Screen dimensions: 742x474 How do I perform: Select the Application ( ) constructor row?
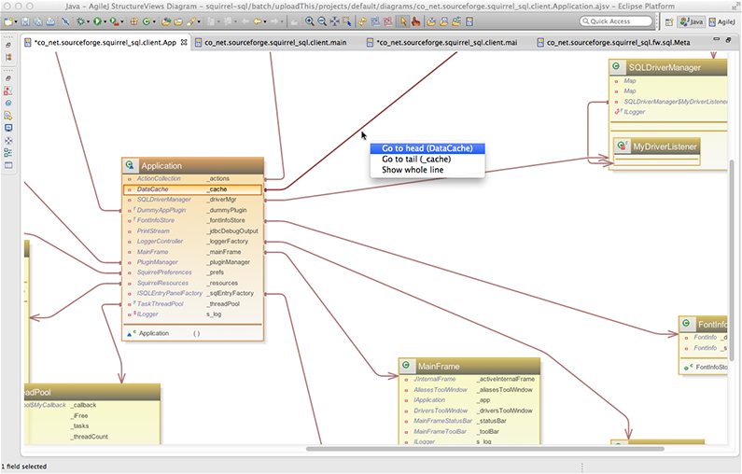click(x=192, y=333)
